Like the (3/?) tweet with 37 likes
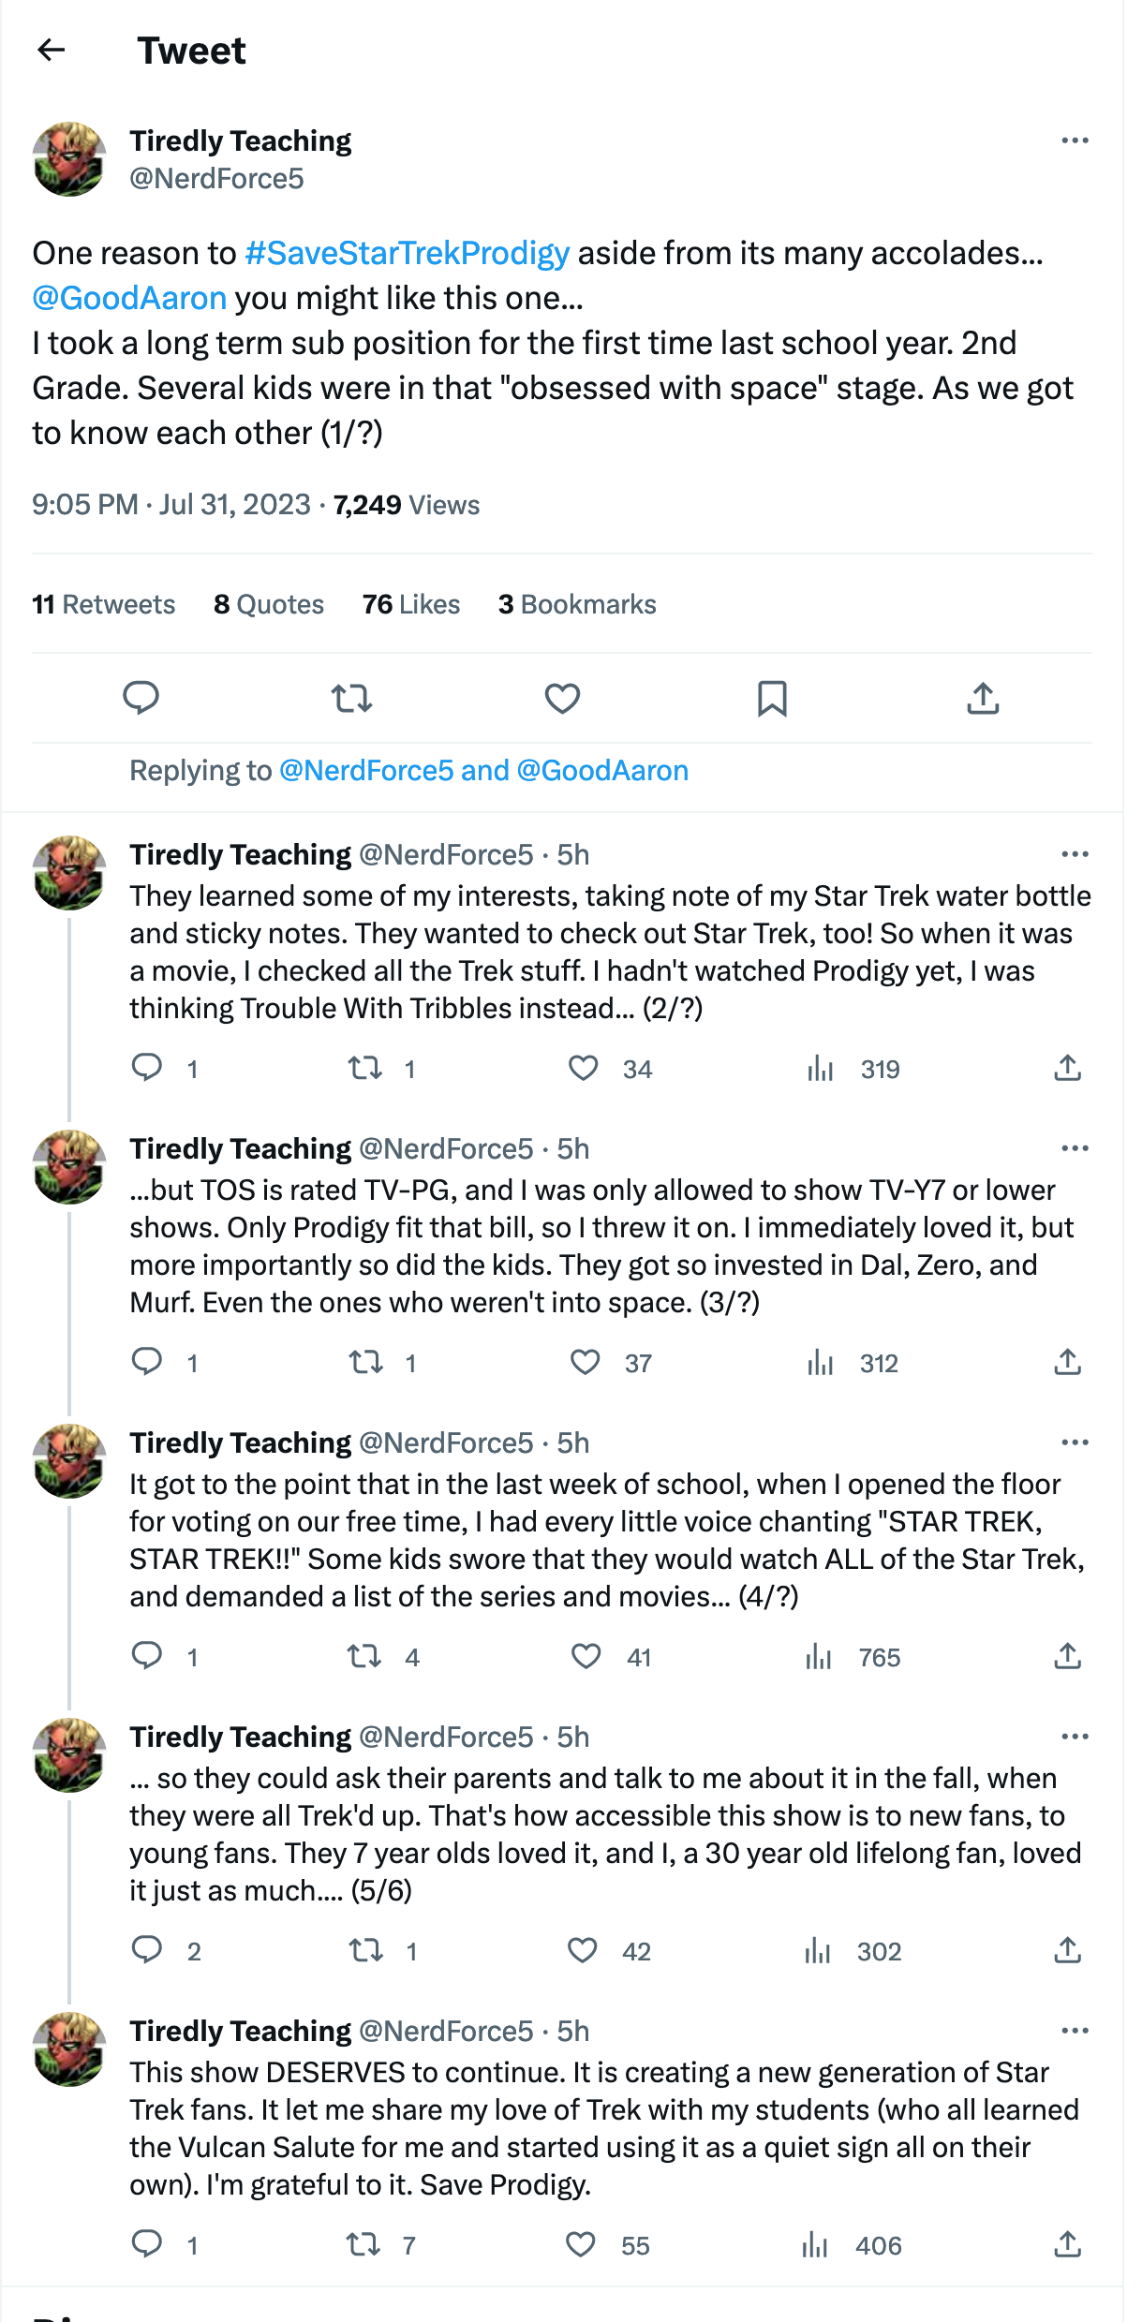1142x2322 pixels. click(x=586, y=1362)
